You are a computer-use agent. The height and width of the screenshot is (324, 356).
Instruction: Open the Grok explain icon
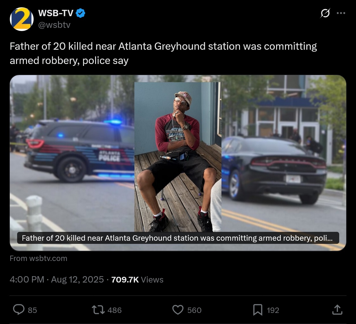coord(325,13)
